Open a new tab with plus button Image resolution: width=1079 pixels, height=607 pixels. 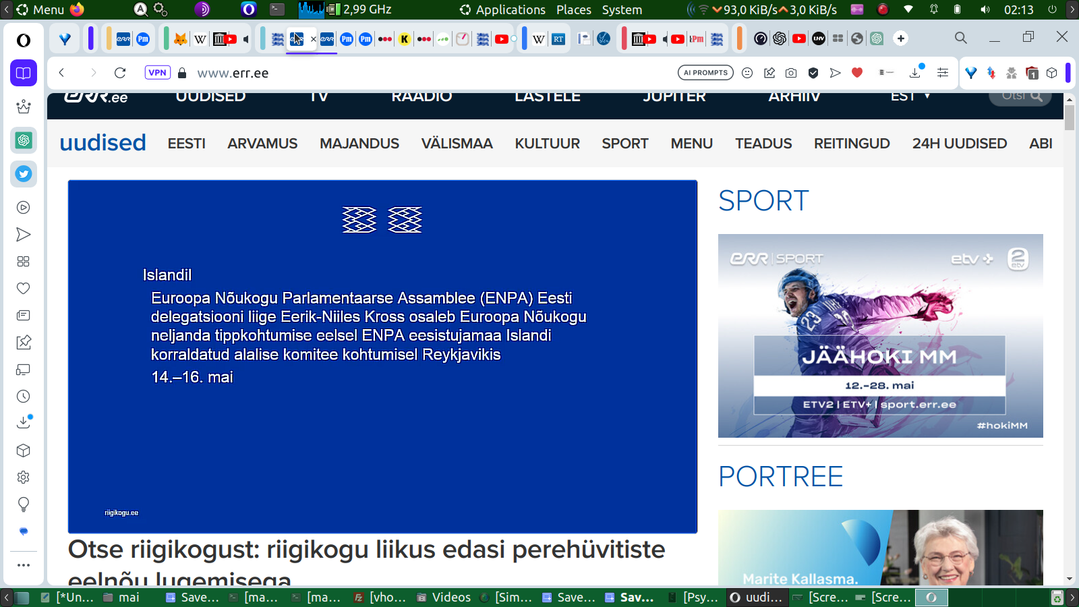tap(901, 38)
